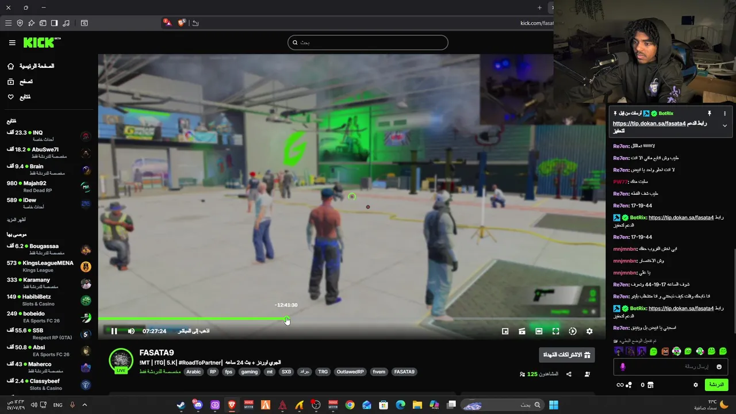Open Steam from the taskbar

pyautogui.click(x=181, y=405)
